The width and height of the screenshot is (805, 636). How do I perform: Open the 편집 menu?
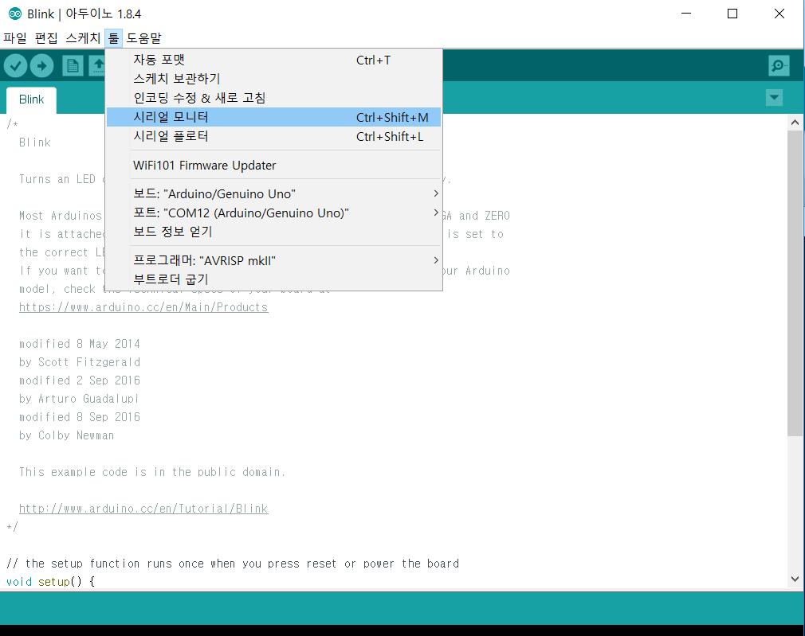point(46,38)
